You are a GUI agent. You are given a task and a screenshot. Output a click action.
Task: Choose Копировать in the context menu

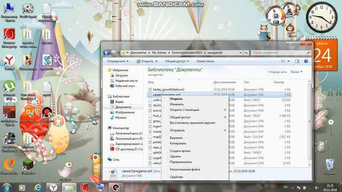[x=195, y=143]
